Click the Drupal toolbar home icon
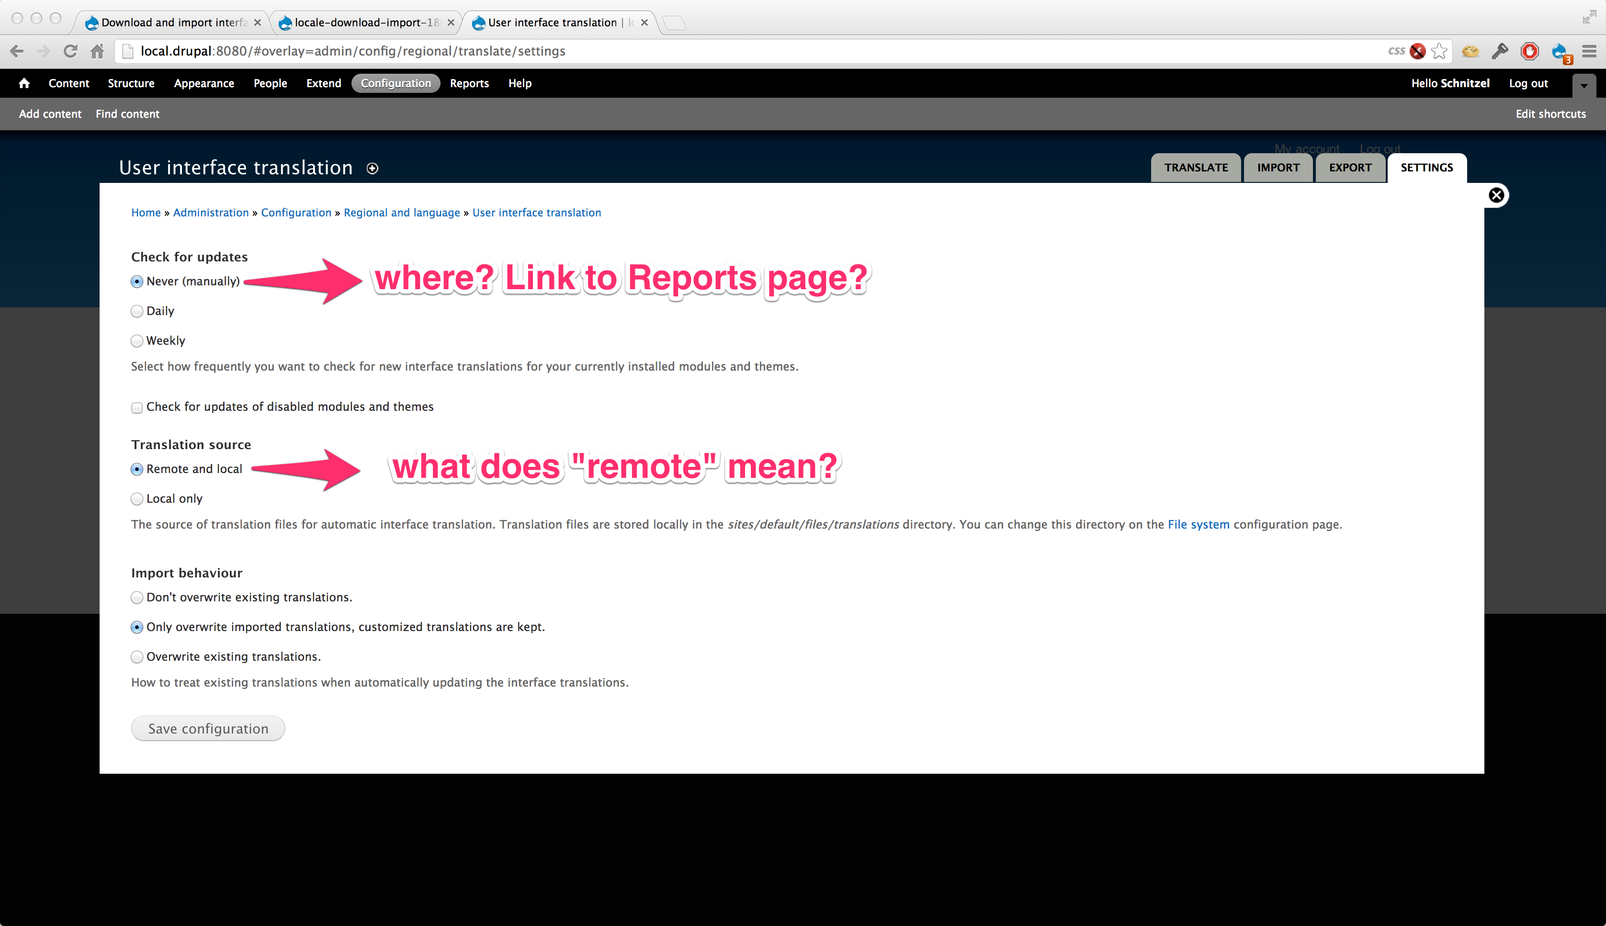This screenshot has width=1606, height=926. coord(24,83)
